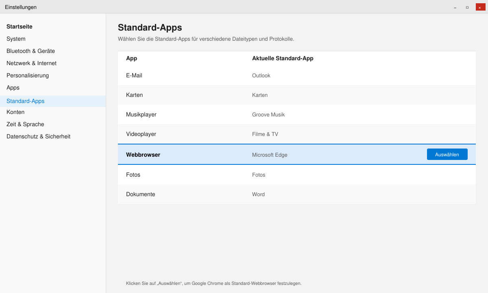Select the Karten app row label
488x293 pixels.
pos(134,95)
